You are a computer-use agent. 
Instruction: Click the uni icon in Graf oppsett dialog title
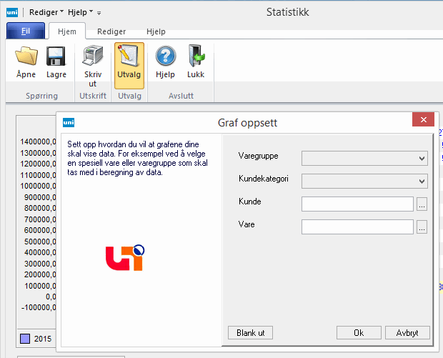pos(69,122)
